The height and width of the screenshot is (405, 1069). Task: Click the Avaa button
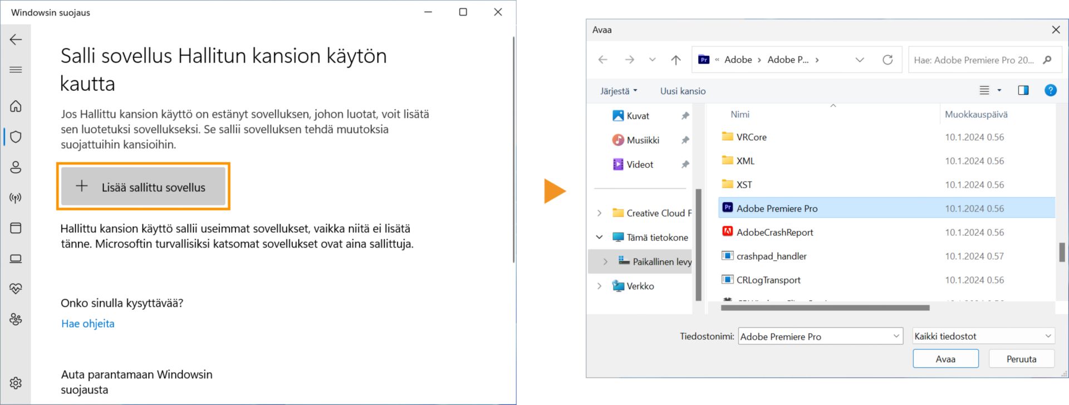945,359
